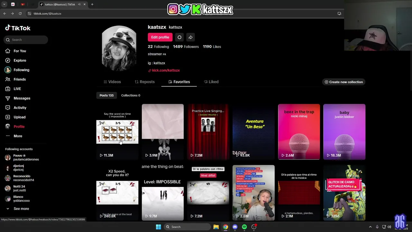Open a new browser tab
Screen dimensions: 412x232
92,5
